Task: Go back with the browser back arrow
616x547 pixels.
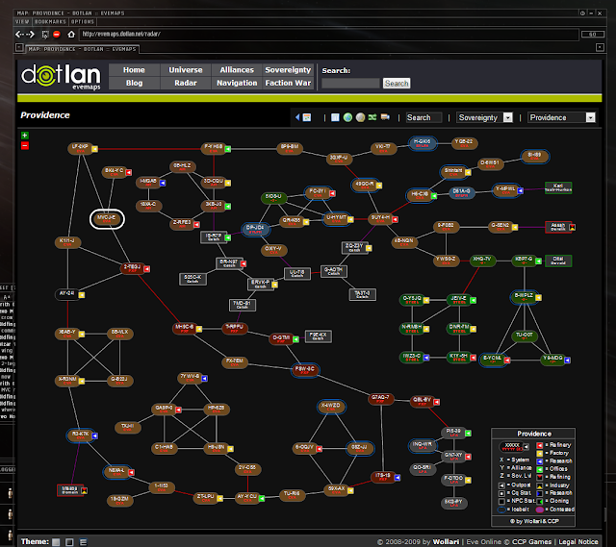Action: (x=18, y=35)
